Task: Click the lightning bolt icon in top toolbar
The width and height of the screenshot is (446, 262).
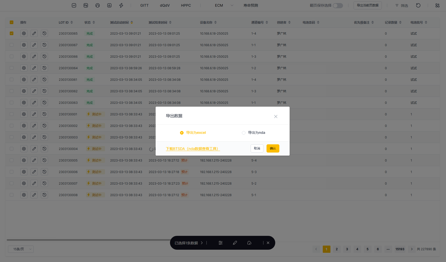Action: tap(121, 5)
